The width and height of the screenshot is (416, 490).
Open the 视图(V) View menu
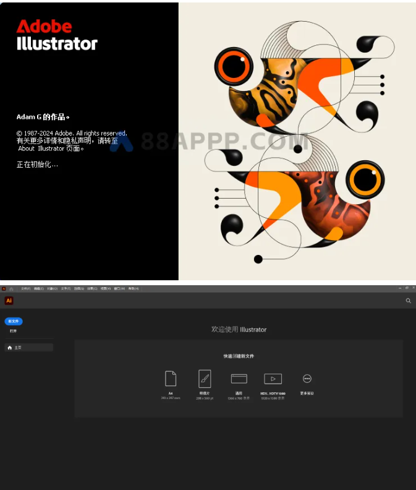(106, 289)
